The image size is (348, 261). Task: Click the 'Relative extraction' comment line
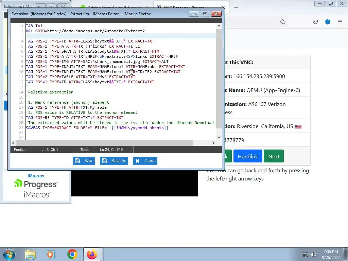pos(50,92)
